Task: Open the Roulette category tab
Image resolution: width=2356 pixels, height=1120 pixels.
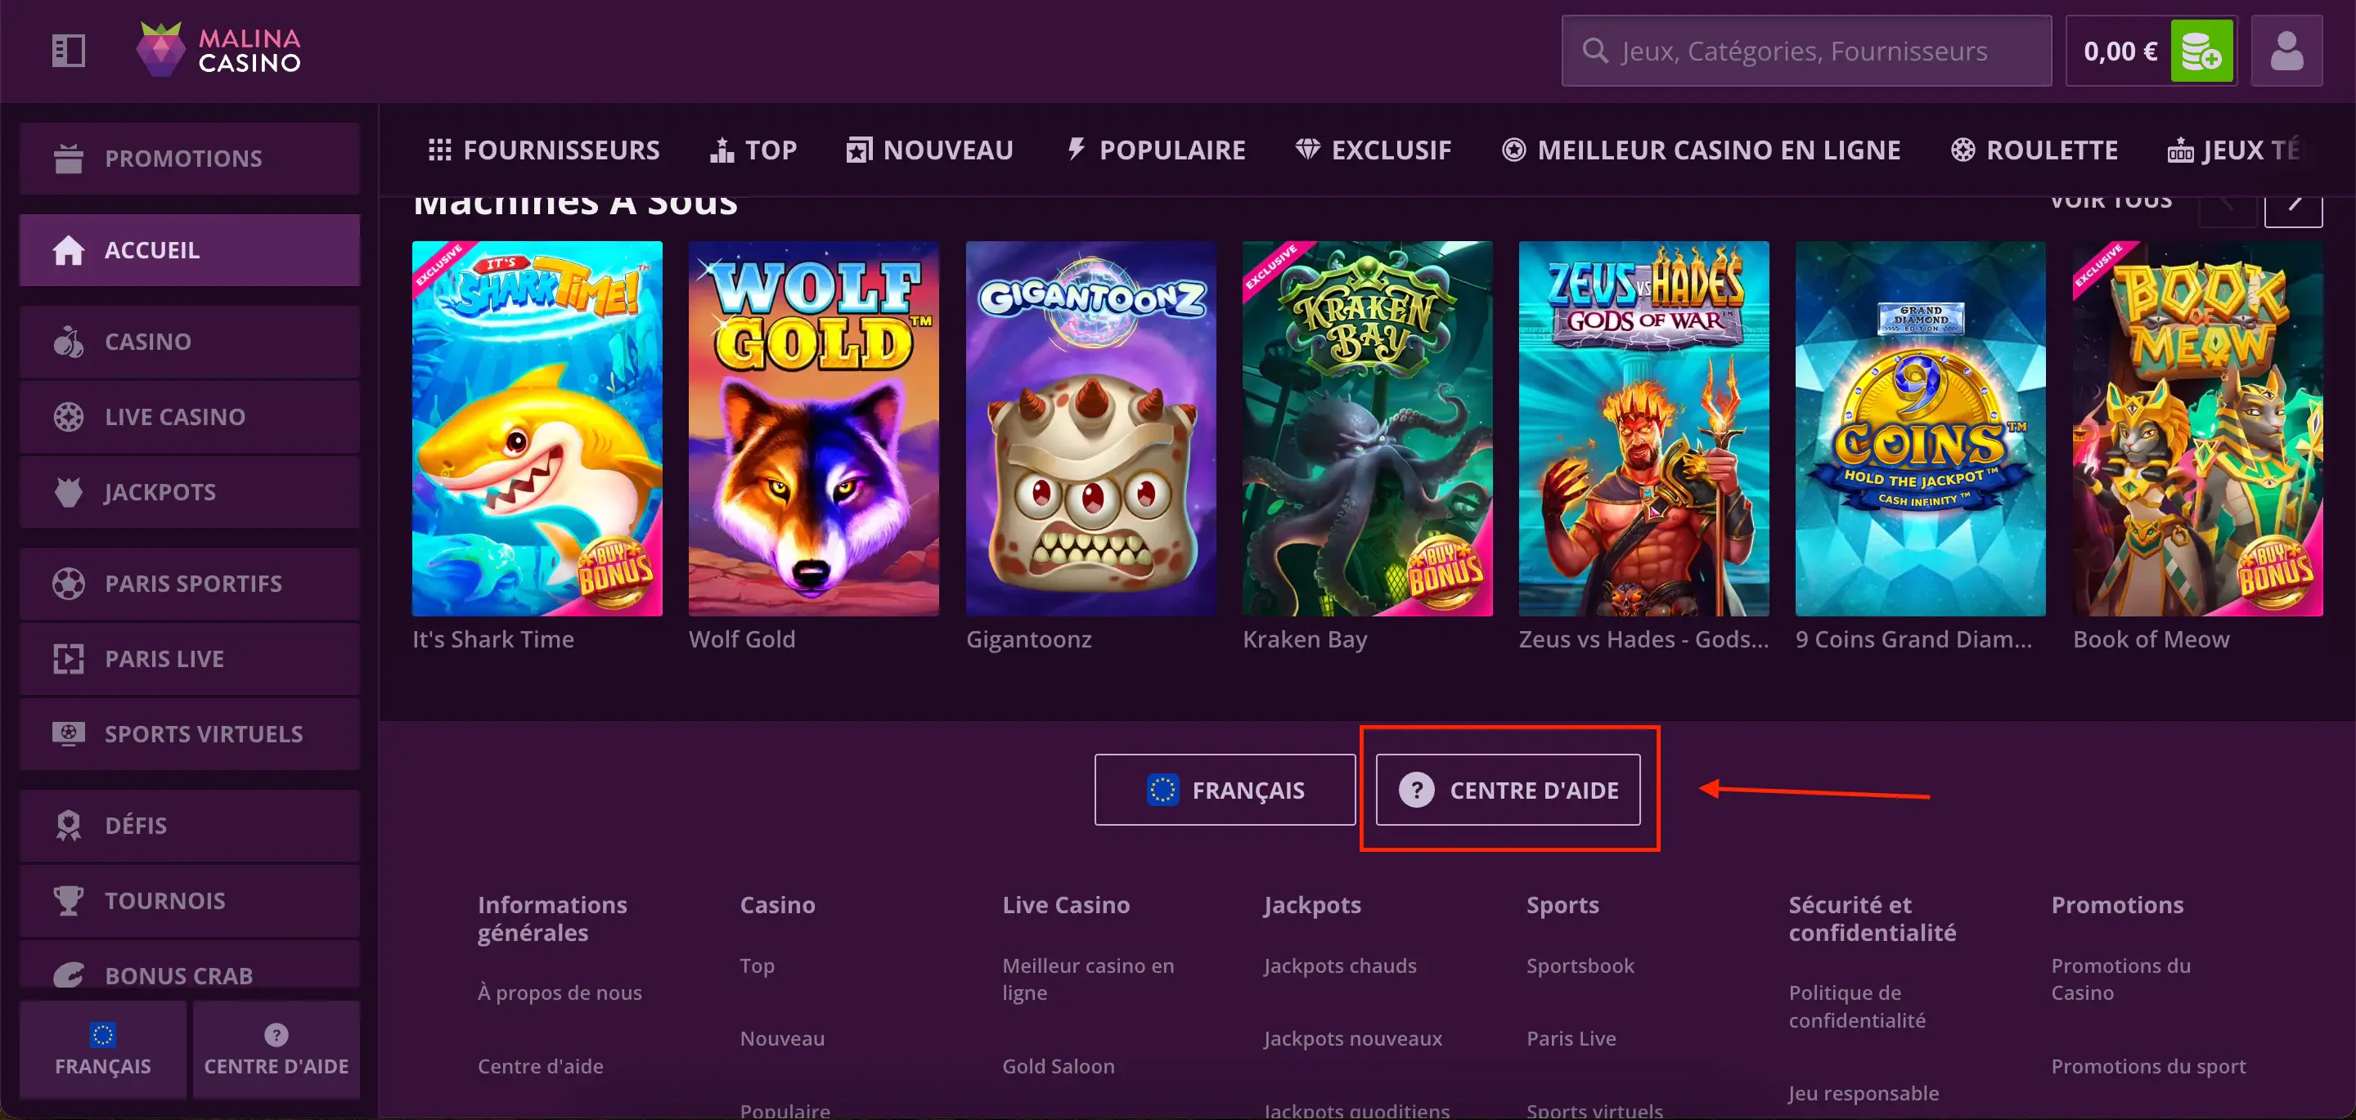Action: tap(2034, 150)
